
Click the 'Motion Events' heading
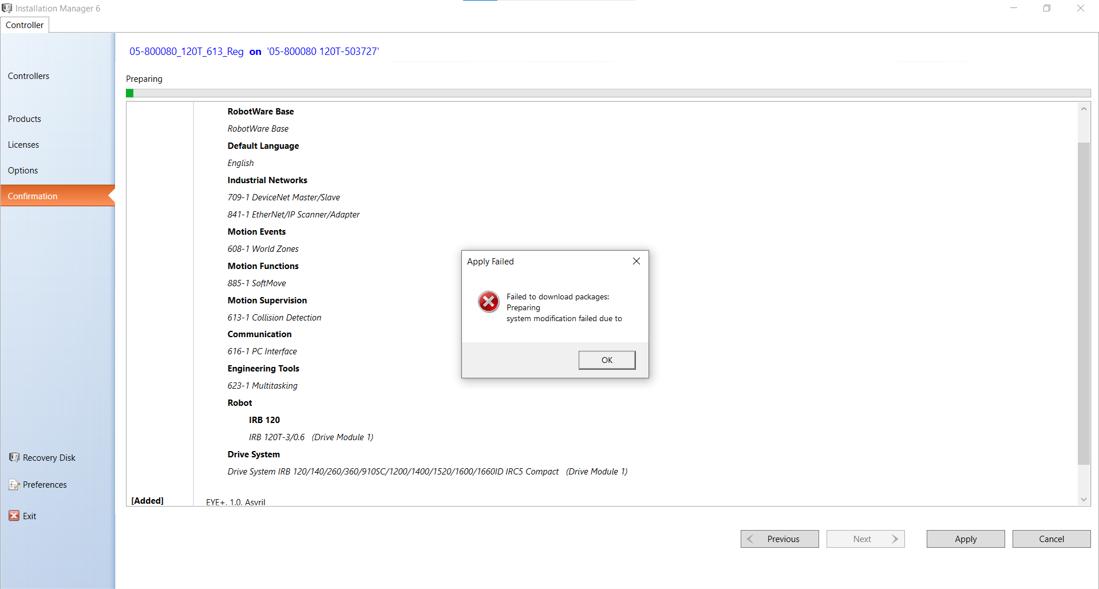click(256, 232)
